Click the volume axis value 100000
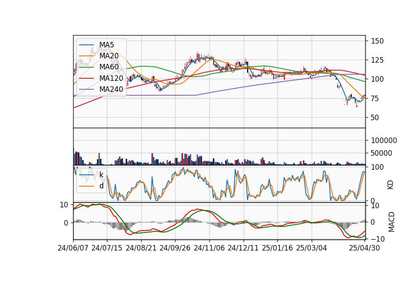The height and width of the screenshot is (292, 406). click(x=384, y=140)
